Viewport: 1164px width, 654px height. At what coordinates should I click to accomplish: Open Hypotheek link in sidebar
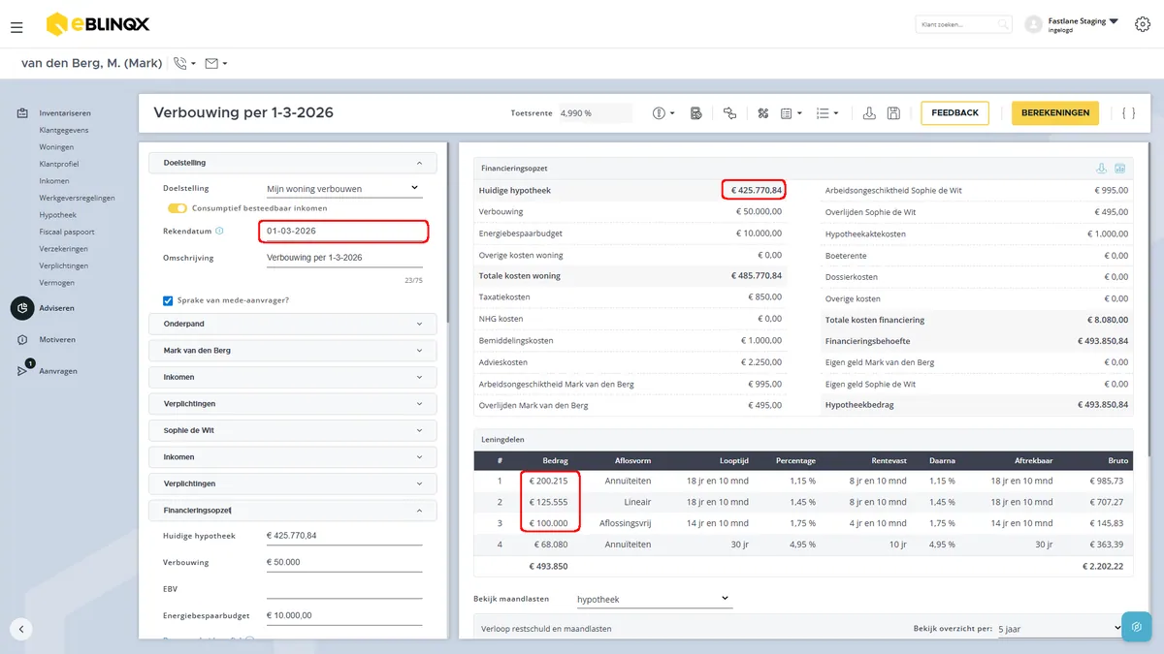point(57,215)
